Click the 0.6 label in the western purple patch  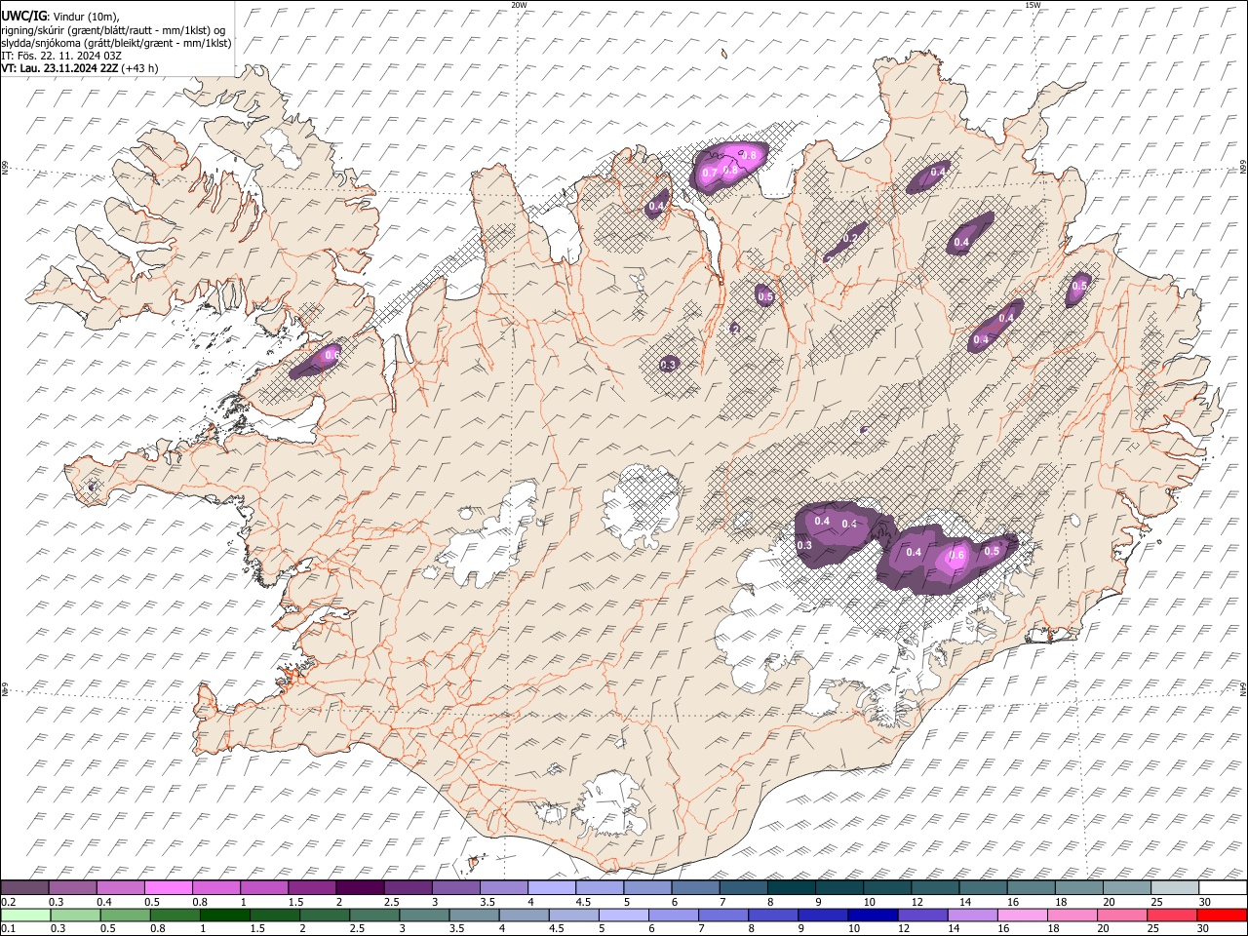click(331, 355)
